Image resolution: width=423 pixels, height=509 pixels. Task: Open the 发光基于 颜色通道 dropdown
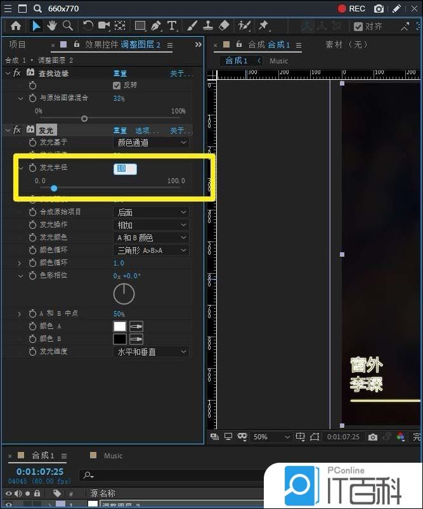[x=152, y=143]
